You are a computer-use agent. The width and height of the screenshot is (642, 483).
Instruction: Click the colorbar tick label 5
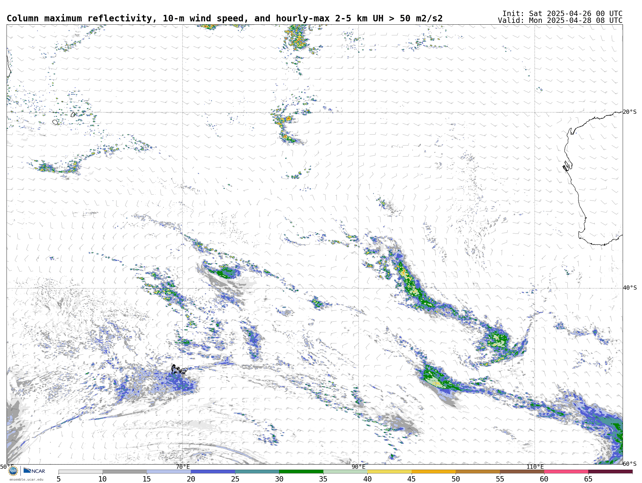click(59, 479)
